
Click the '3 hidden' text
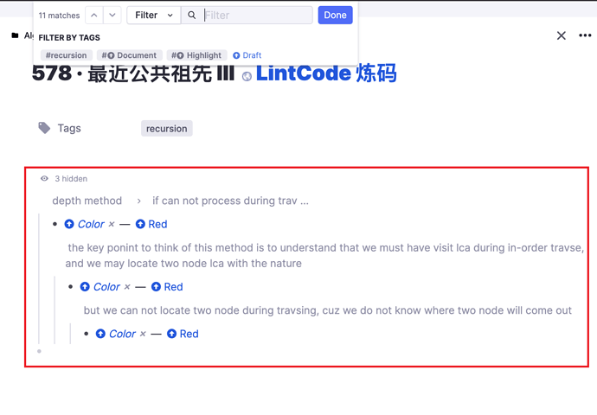71,178
